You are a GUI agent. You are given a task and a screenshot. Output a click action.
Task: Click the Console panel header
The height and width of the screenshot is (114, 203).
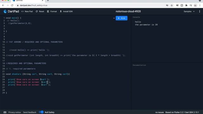[x=136, y=17]
